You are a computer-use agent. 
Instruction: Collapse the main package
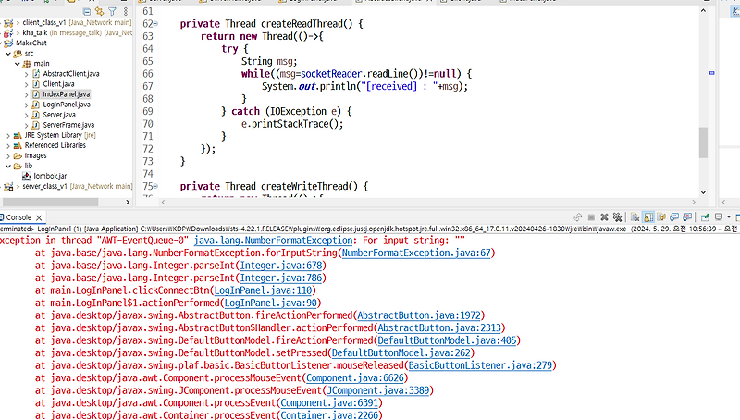point(18,64)
